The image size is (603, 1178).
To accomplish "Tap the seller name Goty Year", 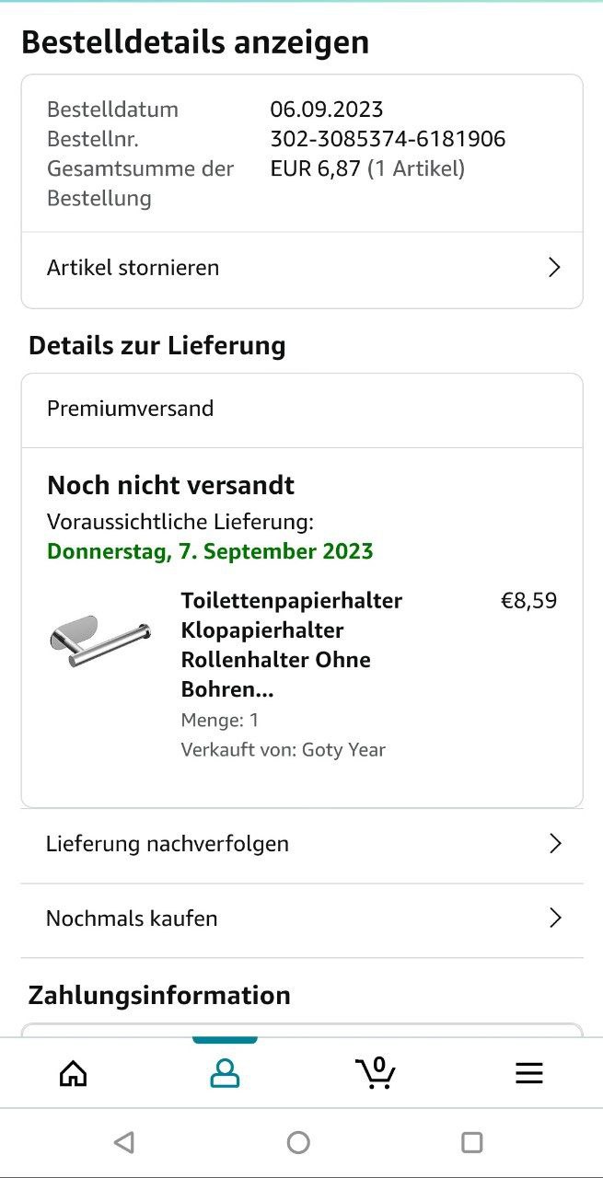I will pos(343,749).
